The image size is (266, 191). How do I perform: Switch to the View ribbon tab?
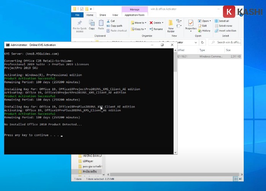coord(115,15)
